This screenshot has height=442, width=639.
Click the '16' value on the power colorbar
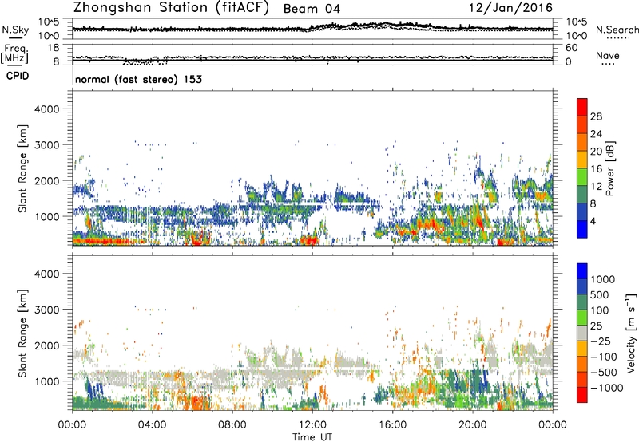click(x=596, y=169)
